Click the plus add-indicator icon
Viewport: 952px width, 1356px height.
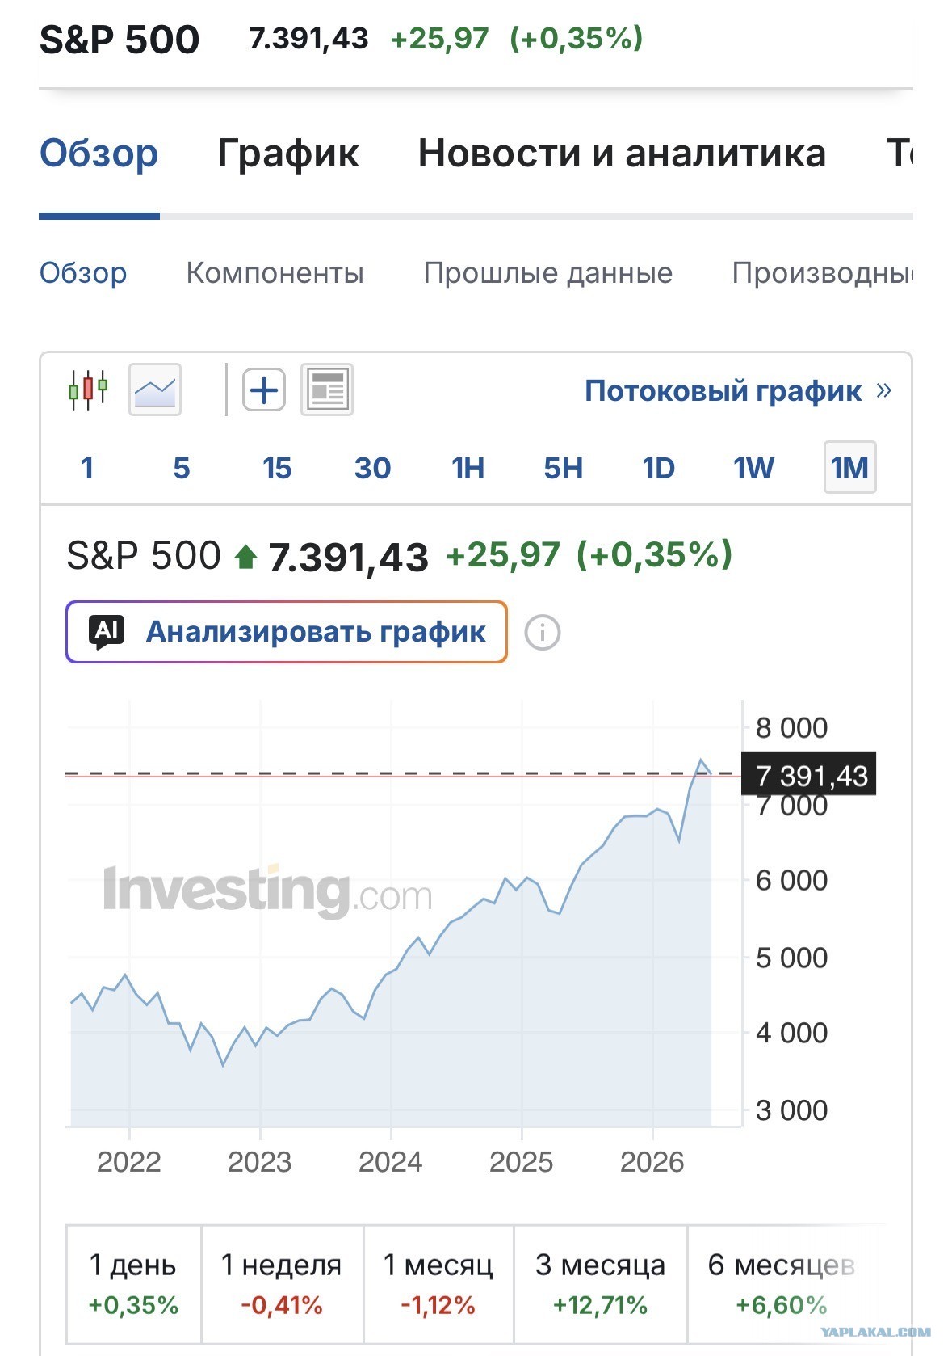click(x=264, y=390)
